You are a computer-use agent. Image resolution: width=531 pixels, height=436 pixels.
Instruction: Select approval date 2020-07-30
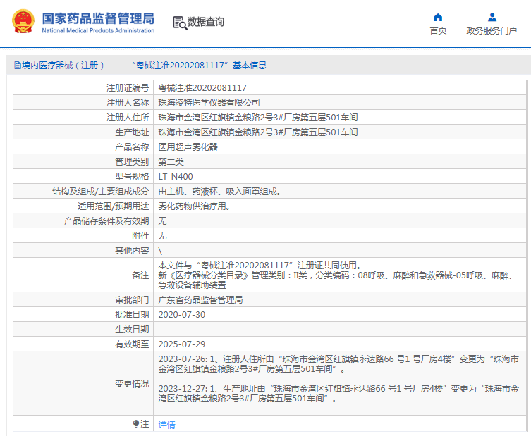[x=181, y=315]
